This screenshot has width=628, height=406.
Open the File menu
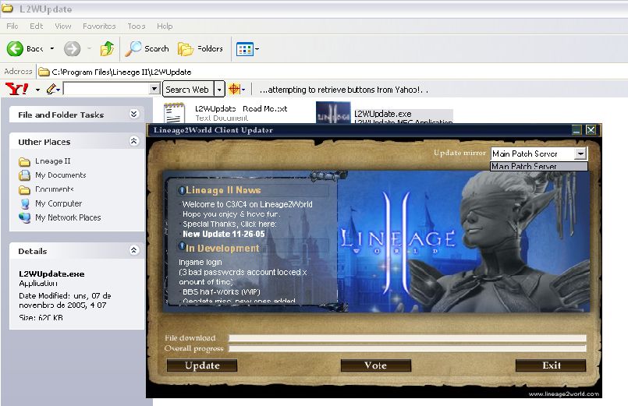[x=12, y=26]
